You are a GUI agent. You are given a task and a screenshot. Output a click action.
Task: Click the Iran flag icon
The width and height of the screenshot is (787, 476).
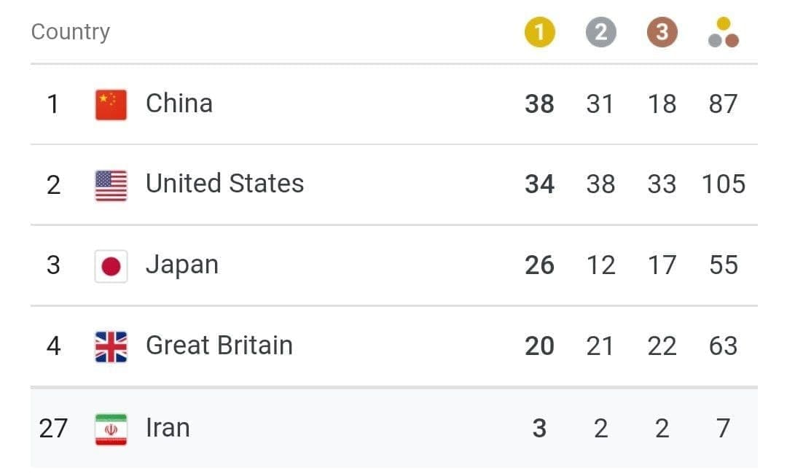pyautogui.click(x=111, y=429)
